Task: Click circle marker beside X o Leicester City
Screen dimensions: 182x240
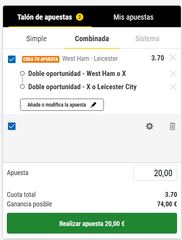Action: 22,87
